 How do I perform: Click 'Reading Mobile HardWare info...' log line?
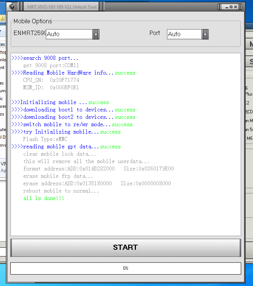click(73, 73)
